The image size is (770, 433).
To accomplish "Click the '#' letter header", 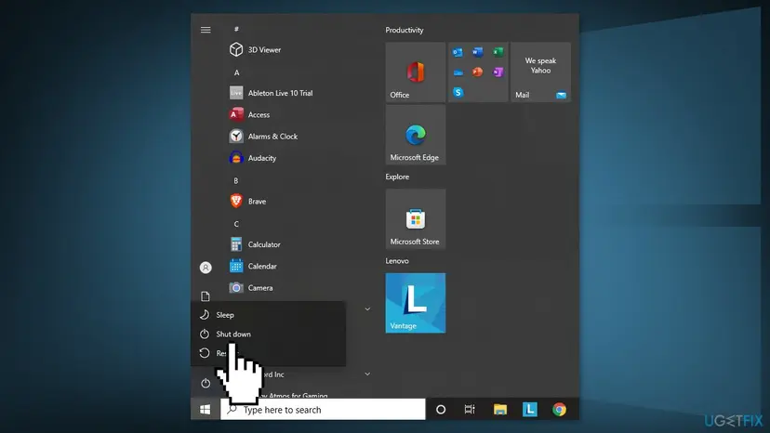I will point(237,29).
